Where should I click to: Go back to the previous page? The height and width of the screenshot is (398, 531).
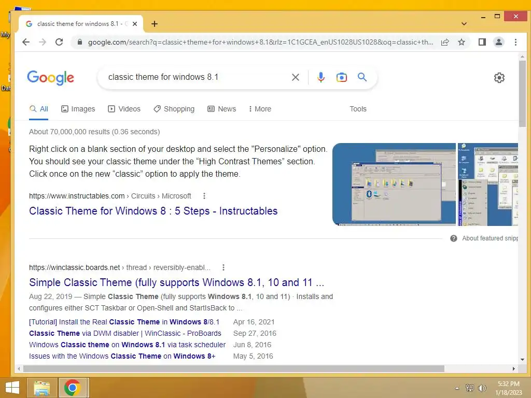(26, 42)
